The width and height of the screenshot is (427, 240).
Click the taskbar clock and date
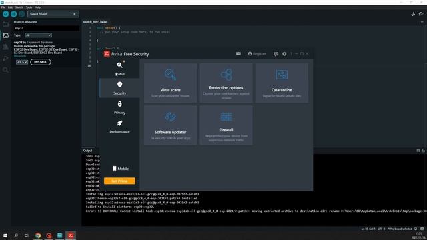pyautogui.click(x=418, y=235)
